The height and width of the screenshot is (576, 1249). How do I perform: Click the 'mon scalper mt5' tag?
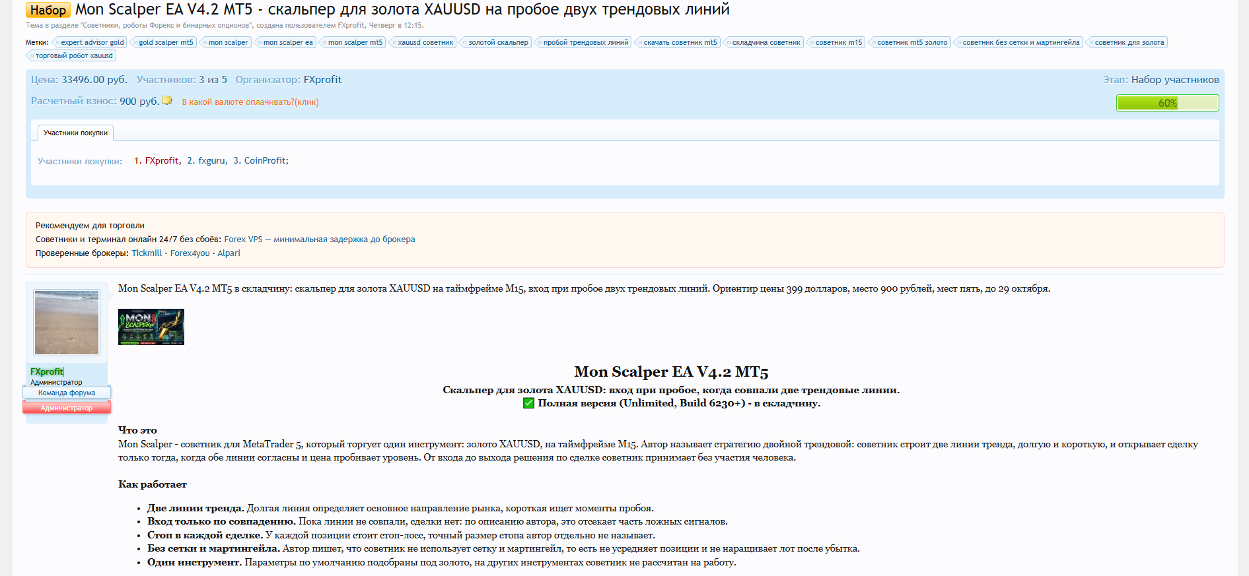pyautogui.click(x=352, y=42)
